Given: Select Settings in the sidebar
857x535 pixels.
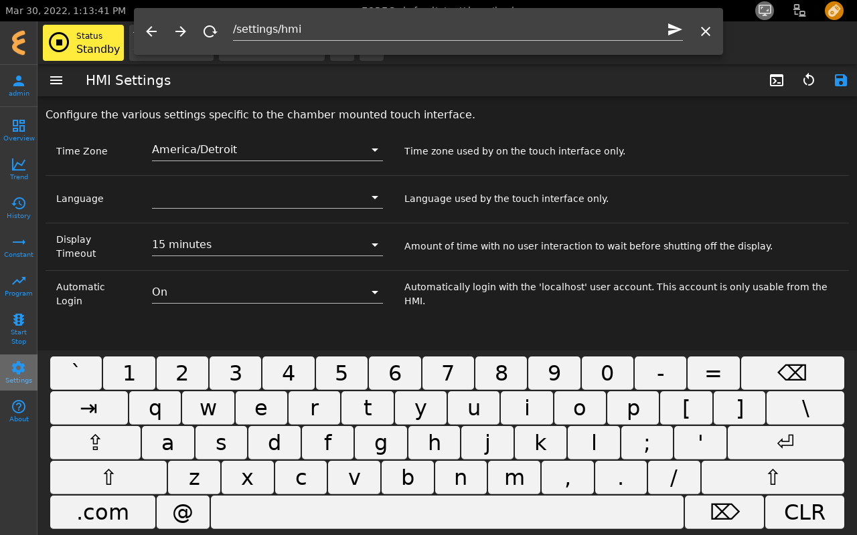Looking at the screenshot, I should [19, 372].
